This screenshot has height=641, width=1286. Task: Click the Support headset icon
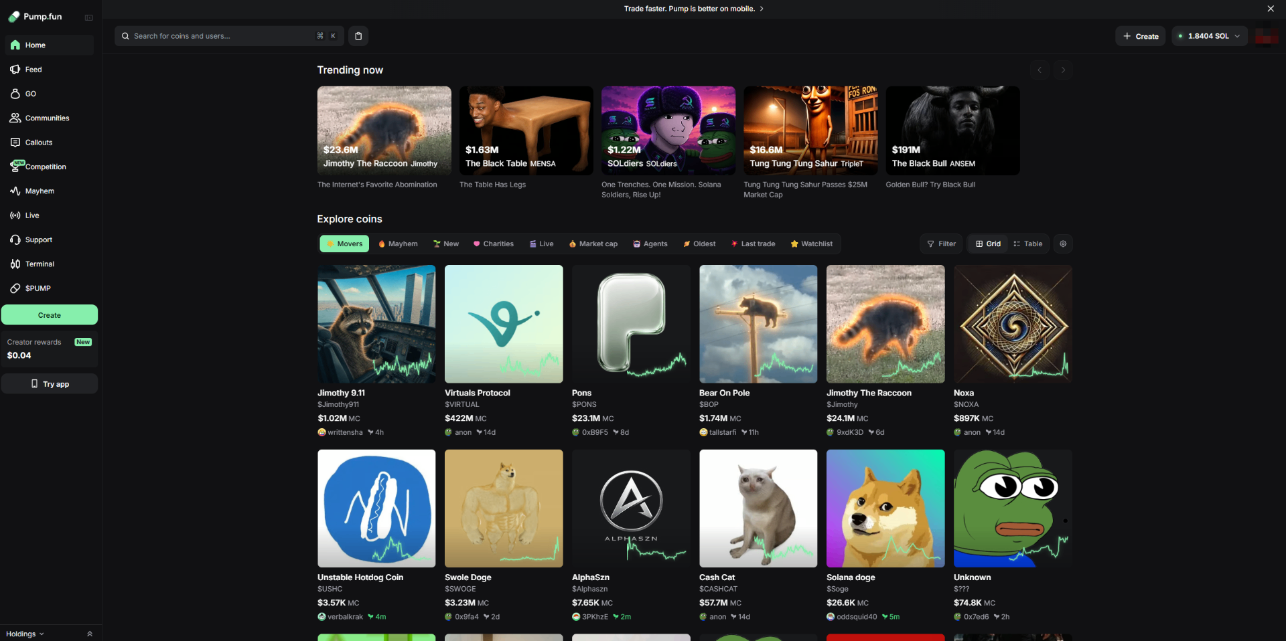pos(15,240)
